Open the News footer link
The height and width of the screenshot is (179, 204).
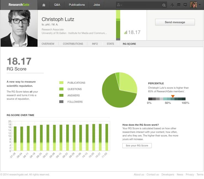coord(180,174)
